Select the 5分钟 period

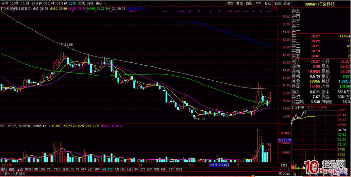pos(25,3)
